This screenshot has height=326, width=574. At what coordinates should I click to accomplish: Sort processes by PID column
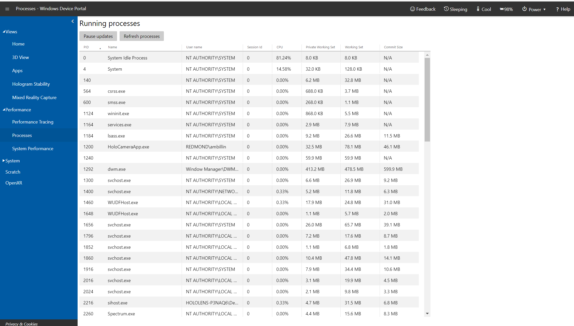tap(86, 47)
